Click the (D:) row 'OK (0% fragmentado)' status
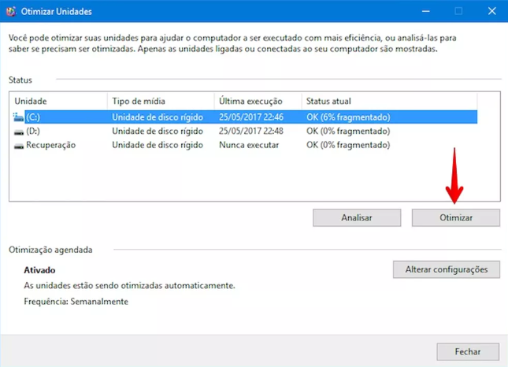This screenshot has width=508, height=367. click(x=348, y=132)
